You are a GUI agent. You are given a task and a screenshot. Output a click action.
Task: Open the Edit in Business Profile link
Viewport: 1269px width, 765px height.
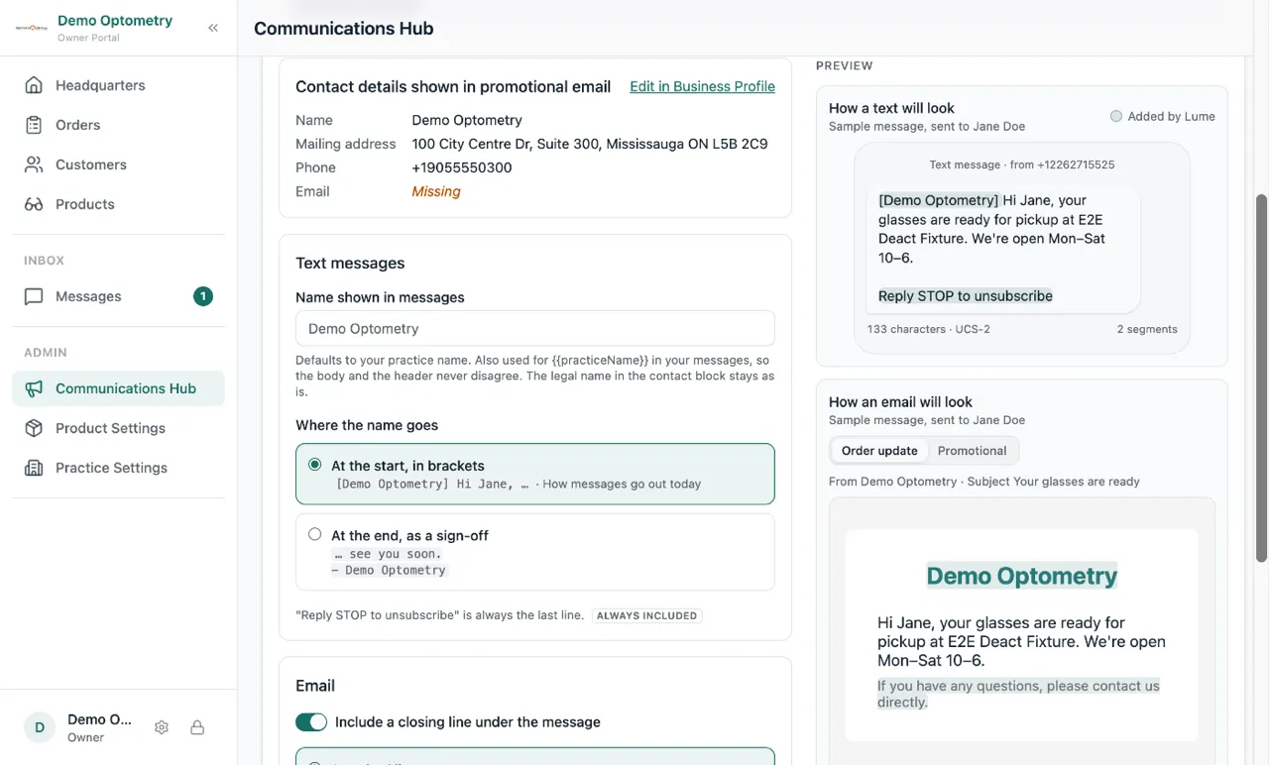coord(702,86)
